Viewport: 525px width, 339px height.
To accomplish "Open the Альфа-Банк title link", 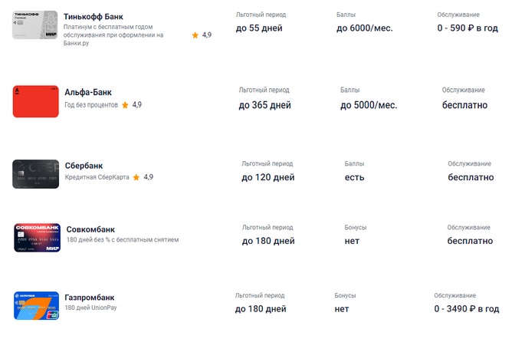I will click(x=88, y=92).
